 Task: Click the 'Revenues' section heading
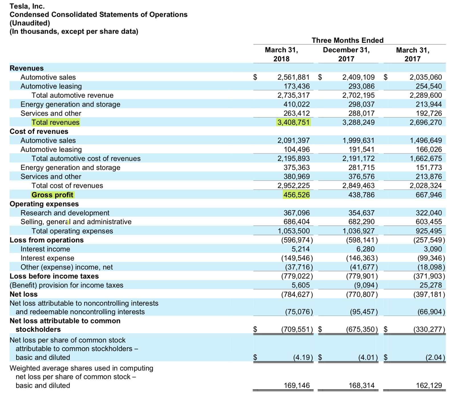click(x=27, y=68)
